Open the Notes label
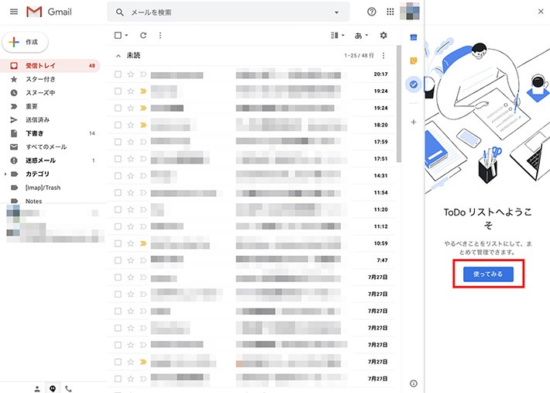 pos(50,201)
